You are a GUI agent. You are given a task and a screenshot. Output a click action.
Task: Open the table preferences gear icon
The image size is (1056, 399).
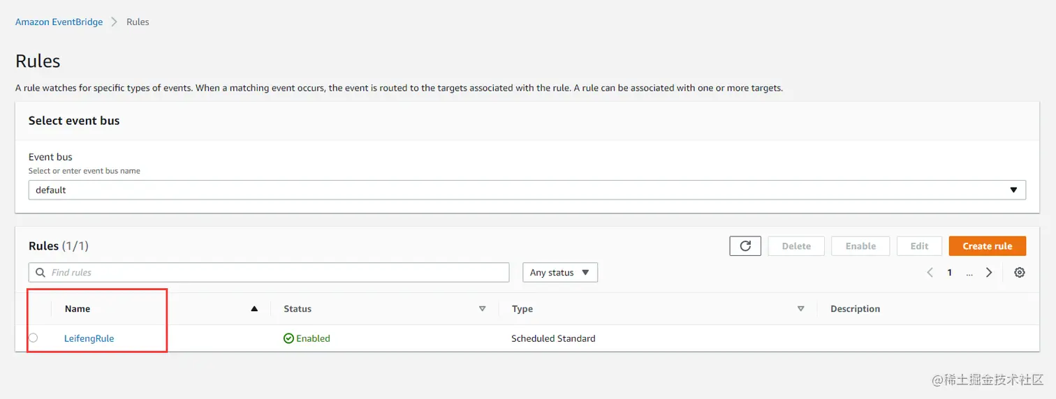[1020, 273]
